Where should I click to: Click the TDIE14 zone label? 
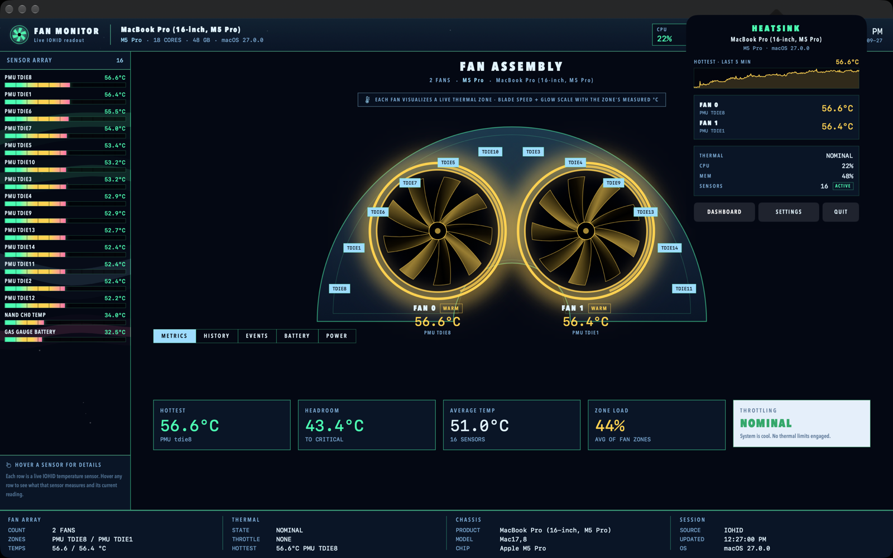point(669,248)
